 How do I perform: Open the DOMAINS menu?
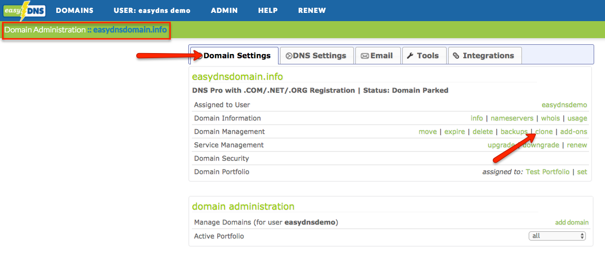pos(74,10)
